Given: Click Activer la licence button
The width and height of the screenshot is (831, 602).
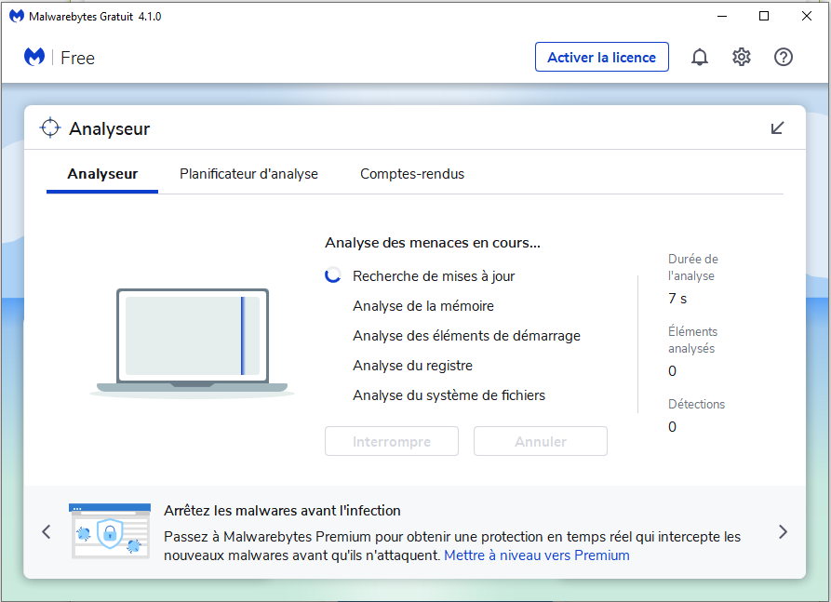Looking at the screenshot, I should 601,57.
